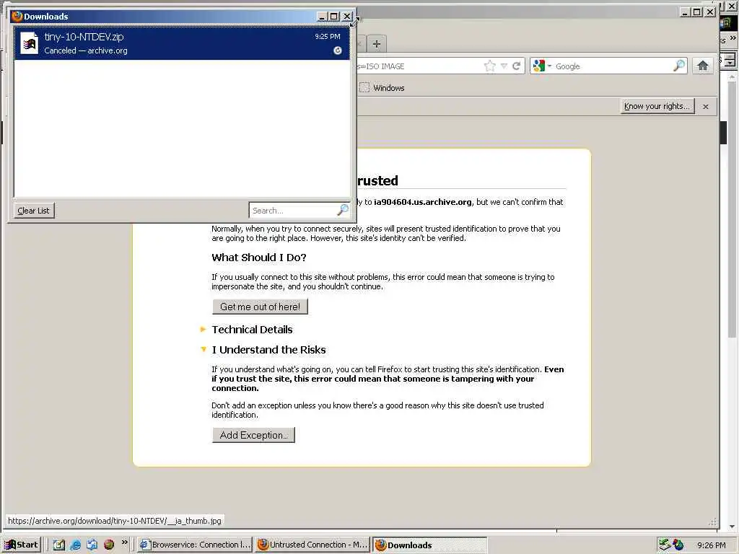Image resolution: width=739 pixels, height=554 pixels.
Task: Click the tiny-10-NTDEV.zip file icon
Action: click(x=29, y=43)
